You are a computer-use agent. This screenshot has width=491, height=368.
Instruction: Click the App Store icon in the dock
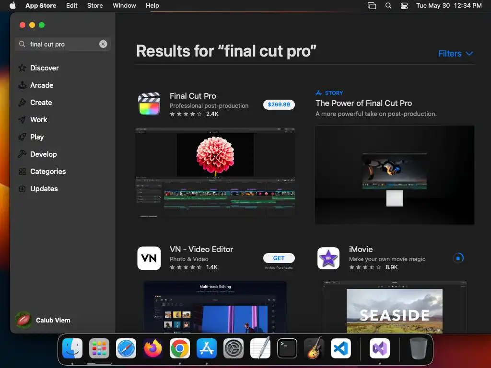[207, 348]
